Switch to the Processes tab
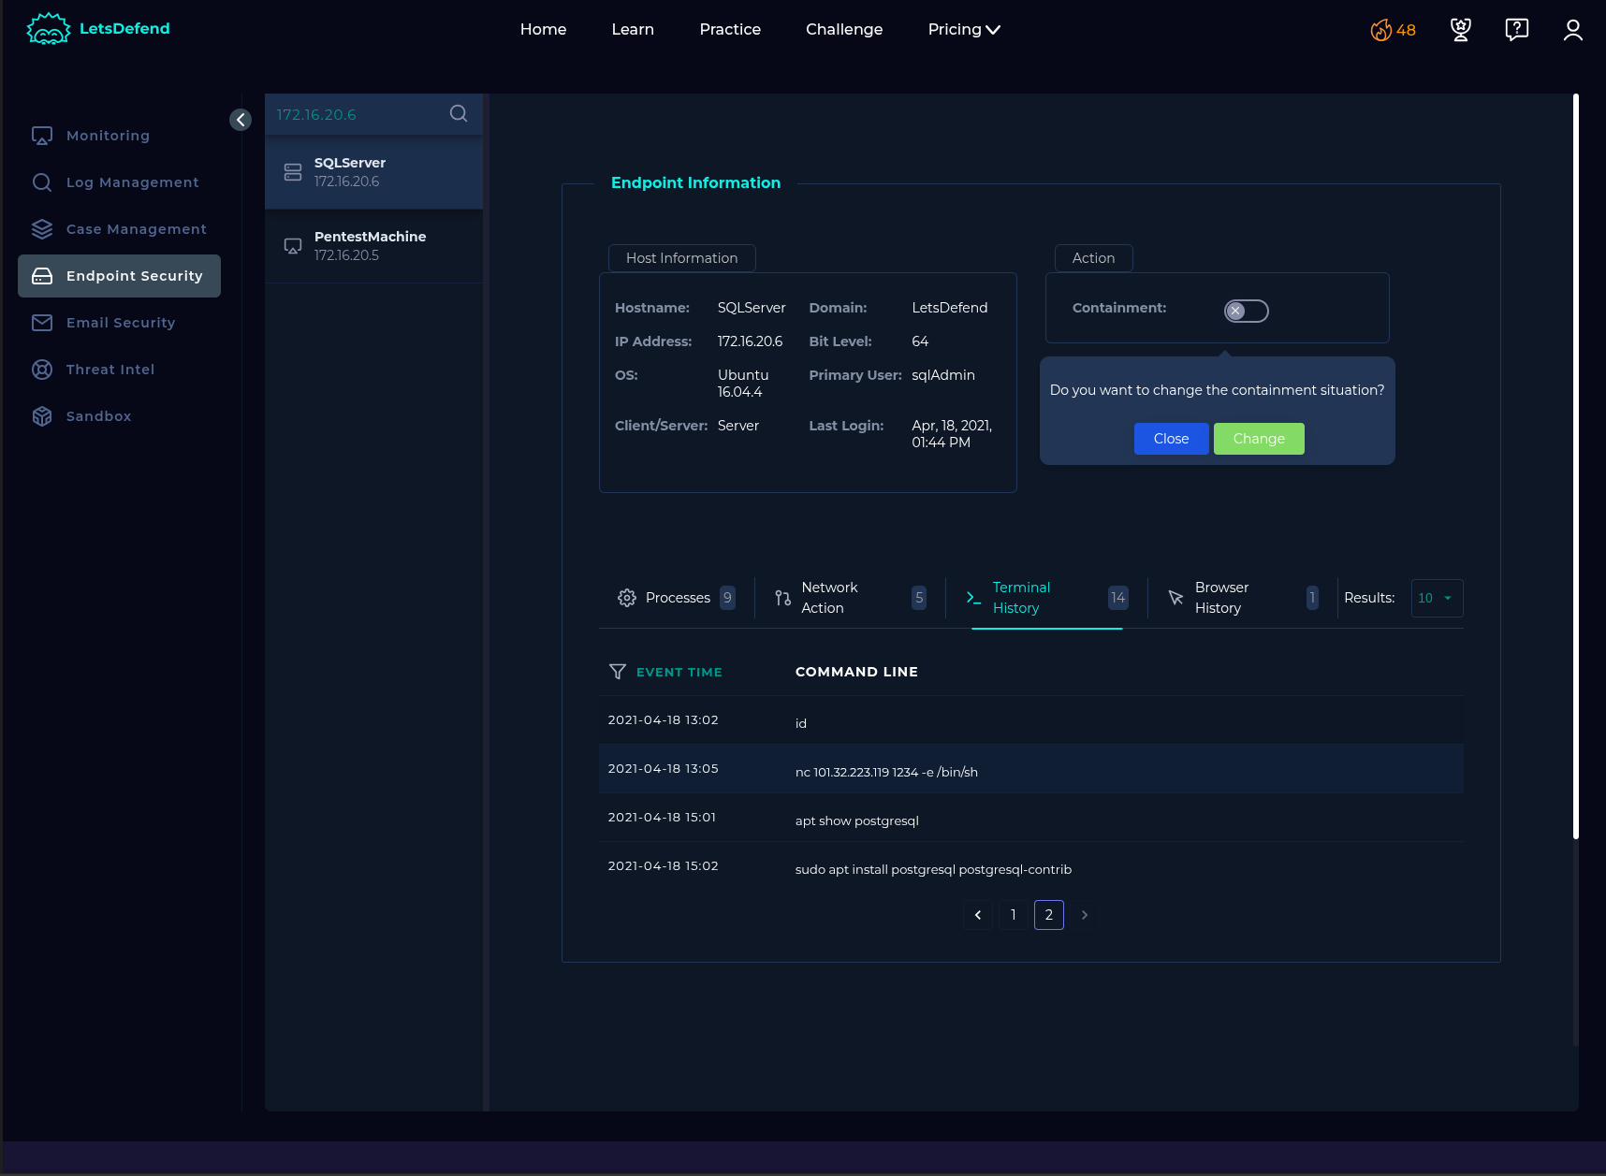 pyautogui.click(x=677, y=598)
